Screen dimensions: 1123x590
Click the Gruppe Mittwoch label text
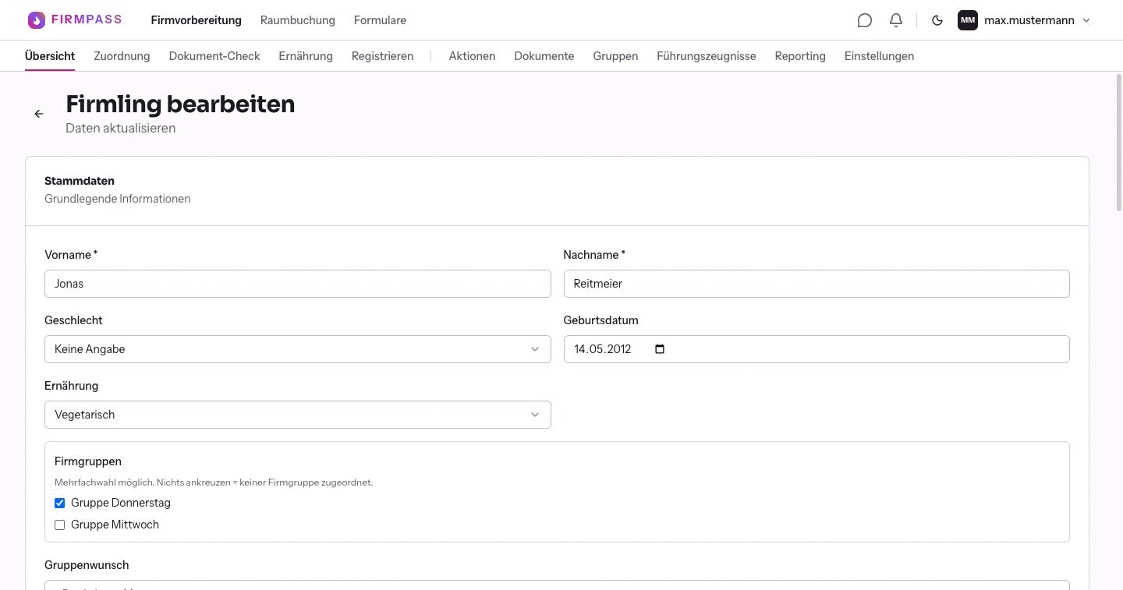coord(115,525)
